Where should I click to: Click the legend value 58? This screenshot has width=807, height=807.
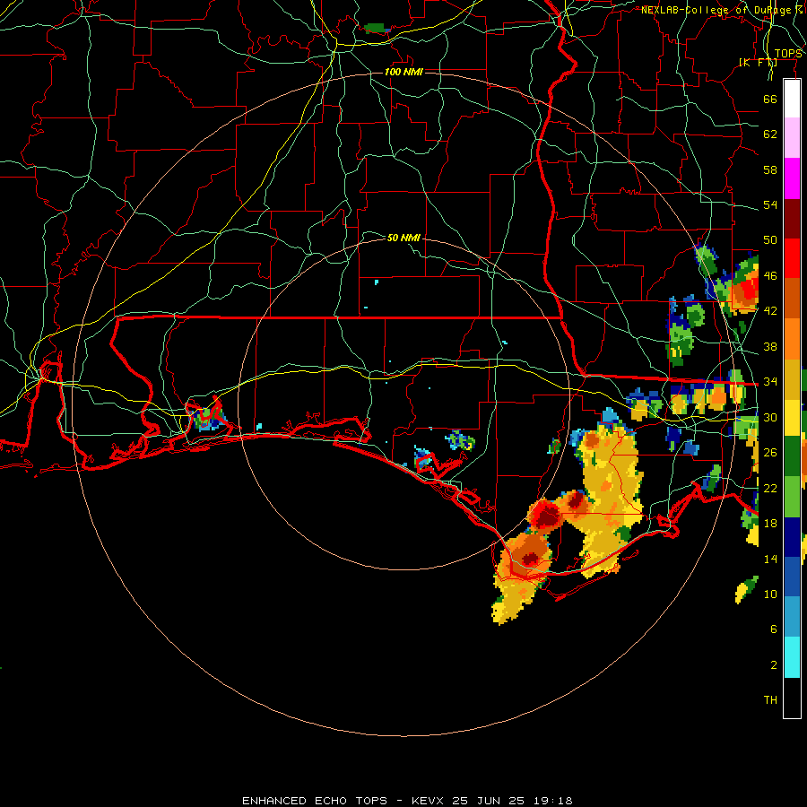770,169
